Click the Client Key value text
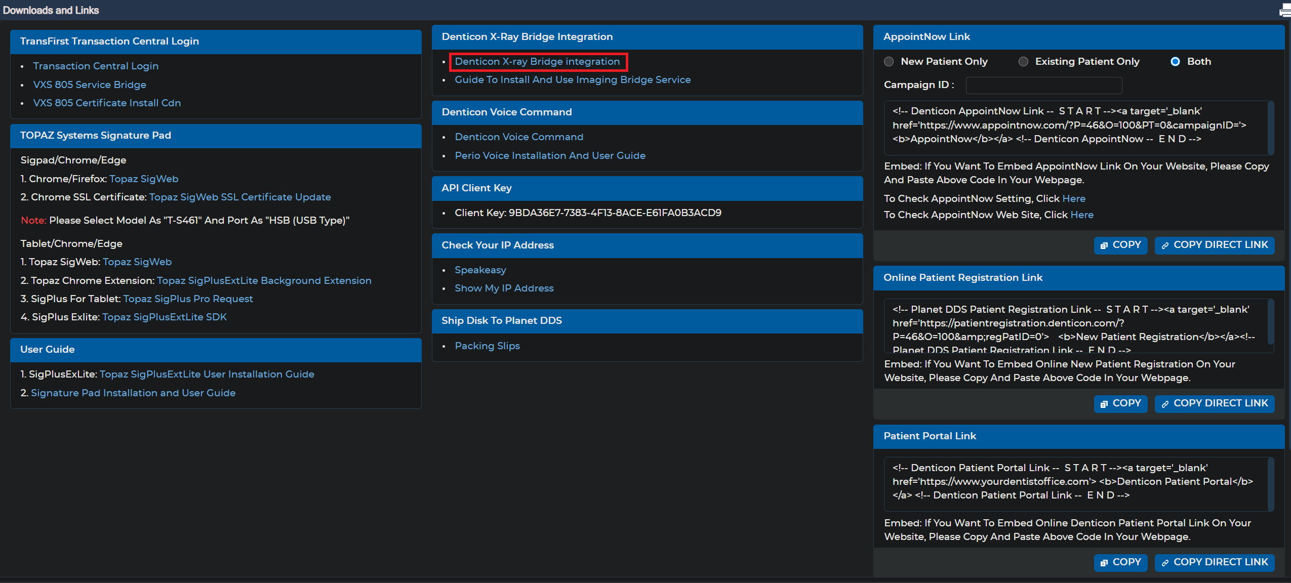The image size is (1291, 583). pos(615,213)
